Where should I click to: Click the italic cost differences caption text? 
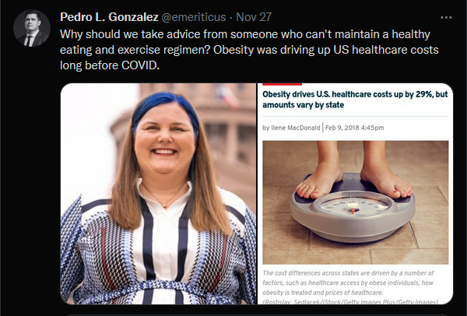[348, 283]
